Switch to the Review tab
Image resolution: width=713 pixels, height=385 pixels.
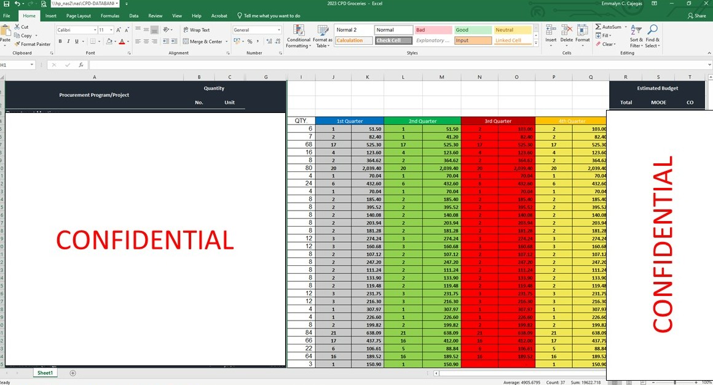155,15
